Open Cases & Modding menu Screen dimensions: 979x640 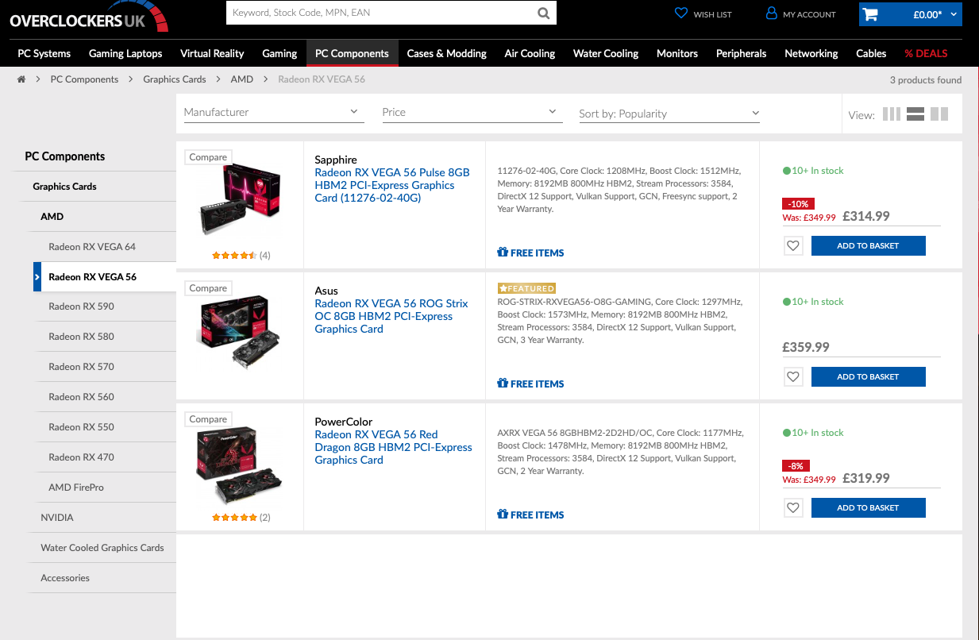coord(446,53)
